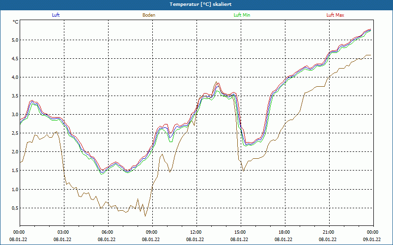Screen dimensions: 393x245
Task: Click the blue 'Luft' legend label
Action: click(56, 15)
